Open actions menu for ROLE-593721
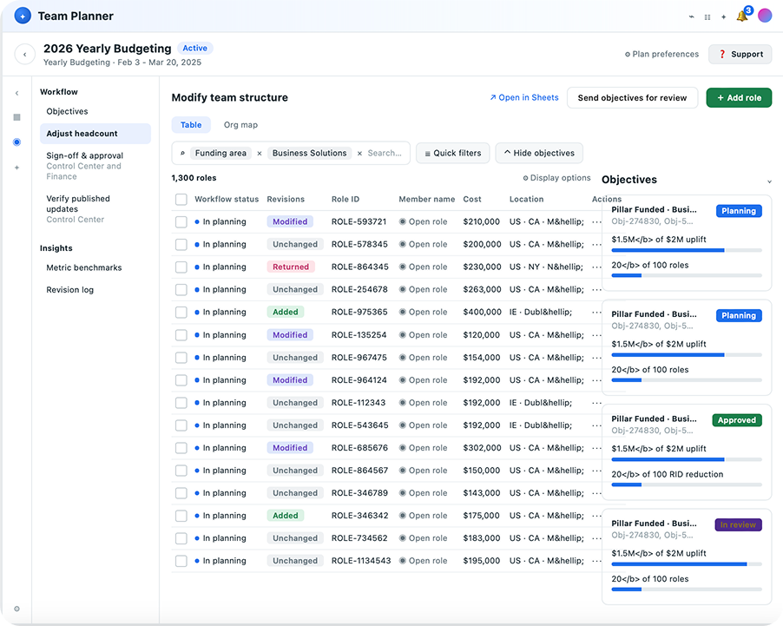 click(x=596, y=221)
